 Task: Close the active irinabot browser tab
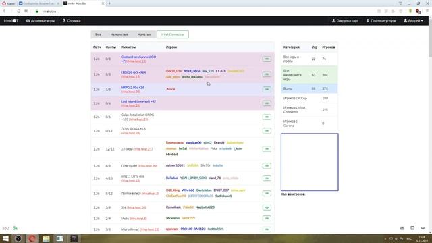[x=103, y=3]
